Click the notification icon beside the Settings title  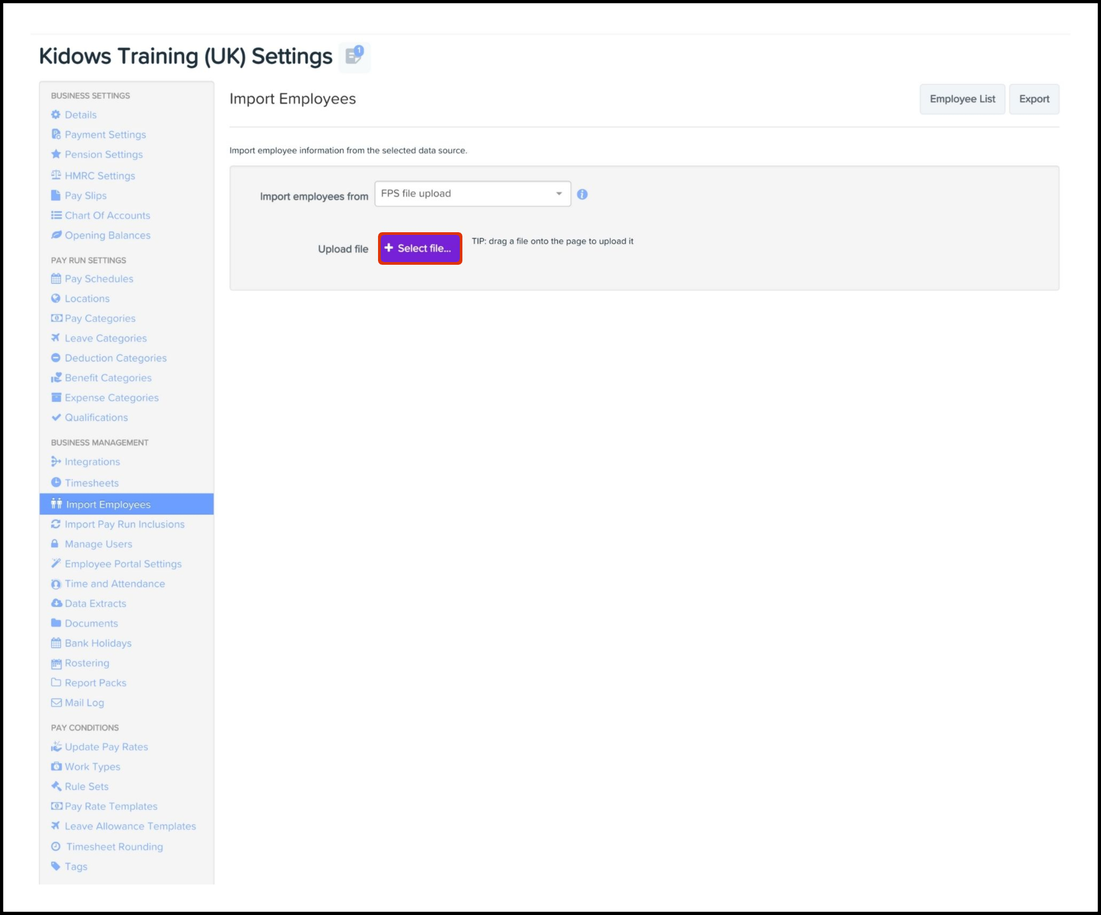355,56
